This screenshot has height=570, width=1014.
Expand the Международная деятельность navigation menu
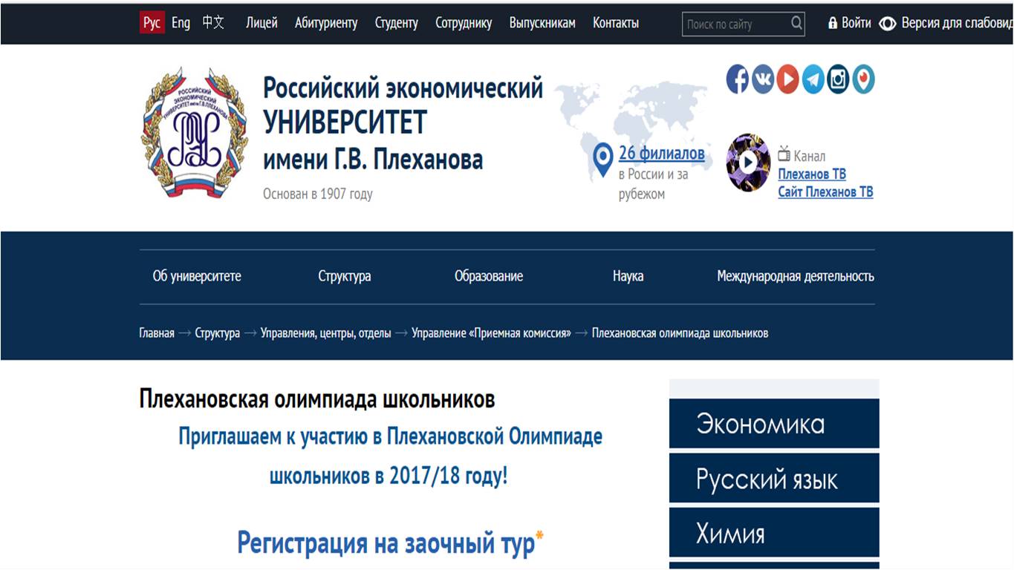tap(796, 276)
